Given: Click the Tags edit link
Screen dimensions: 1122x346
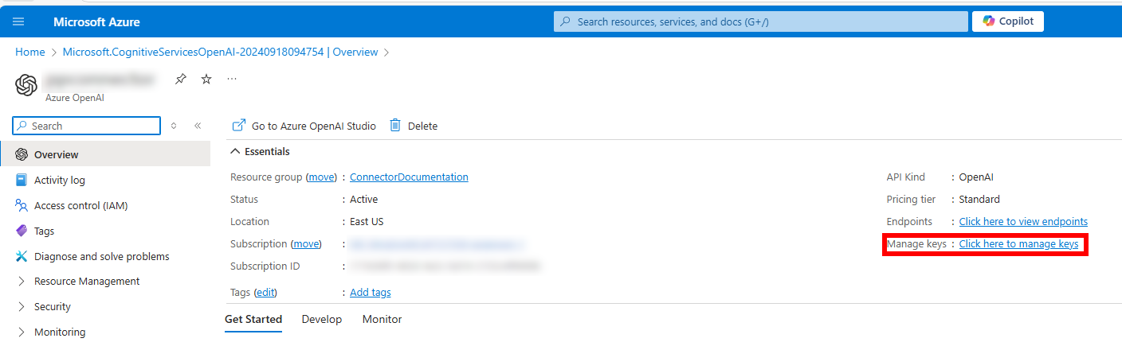Looking at the screenshot, I should pyautogui.click(x=265, y=293).
